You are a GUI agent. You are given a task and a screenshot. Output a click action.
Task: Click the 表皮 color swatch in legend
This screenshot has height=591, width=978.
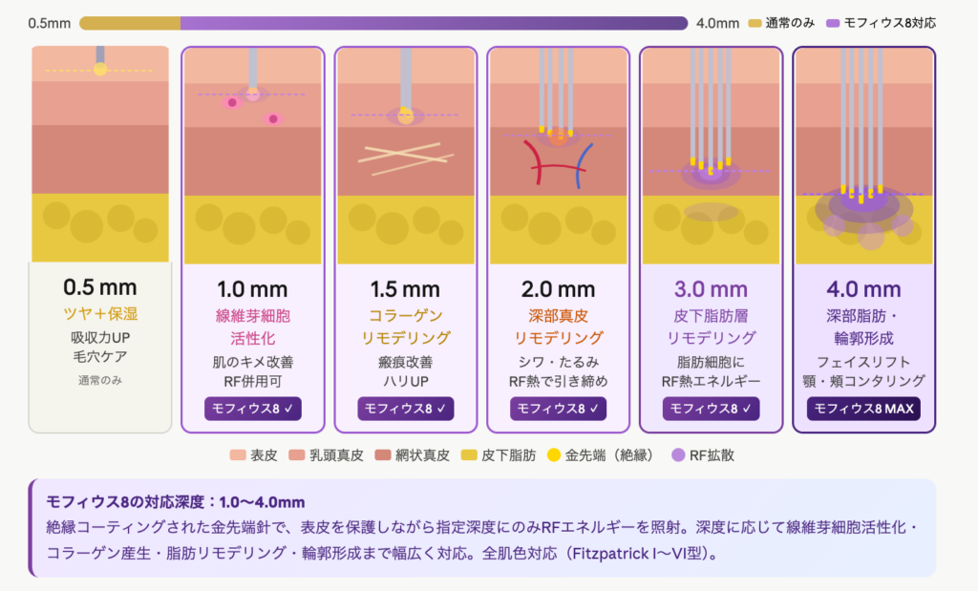click(238, 455)
